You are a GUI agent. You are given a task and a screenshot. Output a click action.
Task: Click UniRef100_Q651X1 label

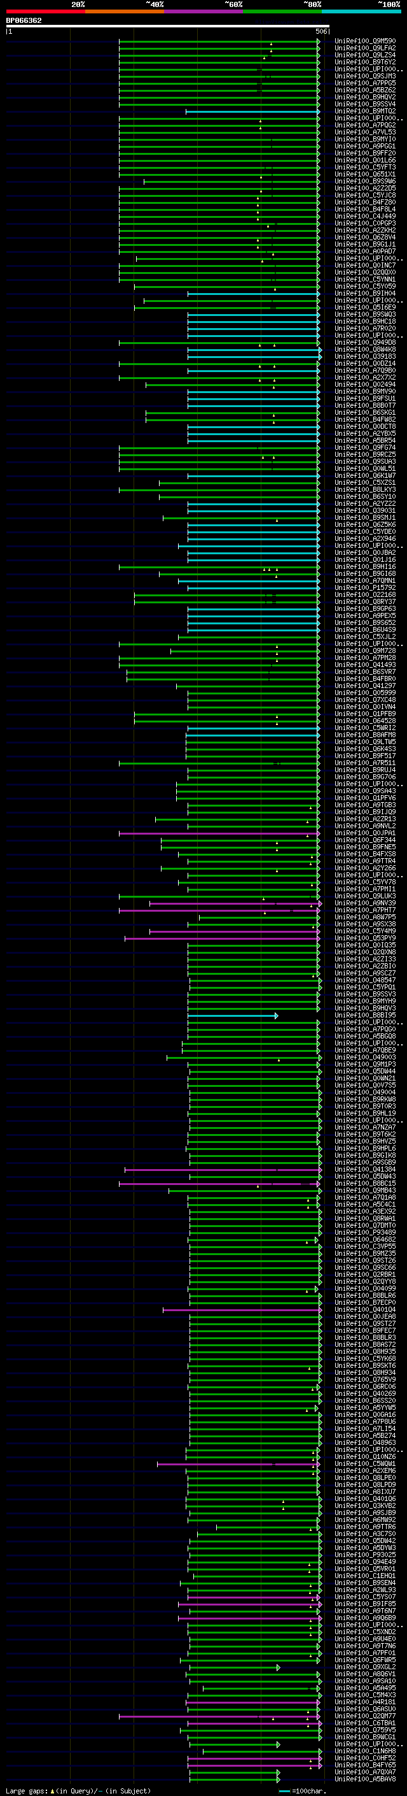pos(365,175)
